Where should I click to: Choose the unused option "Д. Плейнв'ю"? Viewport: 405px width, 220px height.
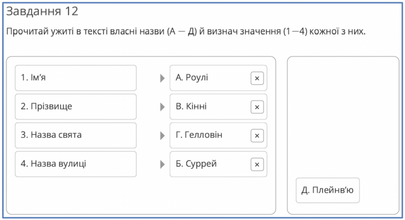[x=327, y=190]
